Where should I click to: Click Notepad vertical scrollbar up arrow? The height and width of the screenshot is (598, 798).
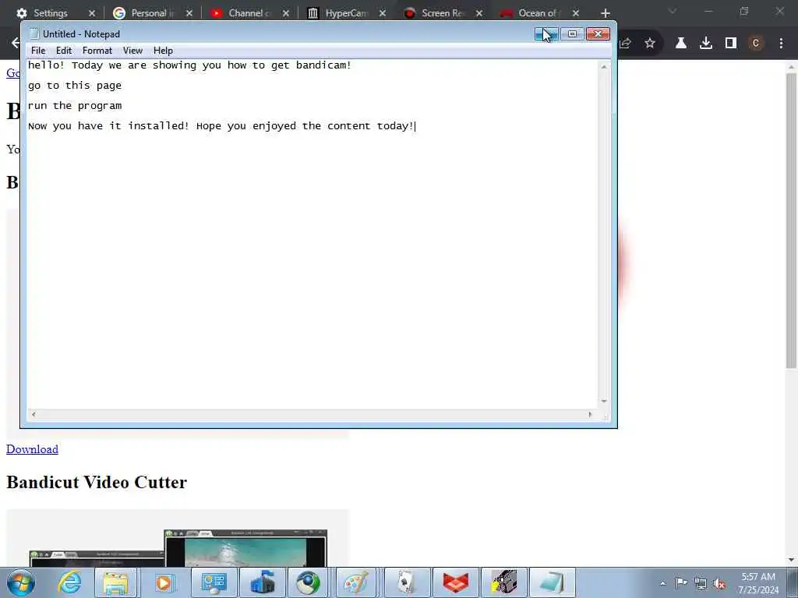pos(604,67)
